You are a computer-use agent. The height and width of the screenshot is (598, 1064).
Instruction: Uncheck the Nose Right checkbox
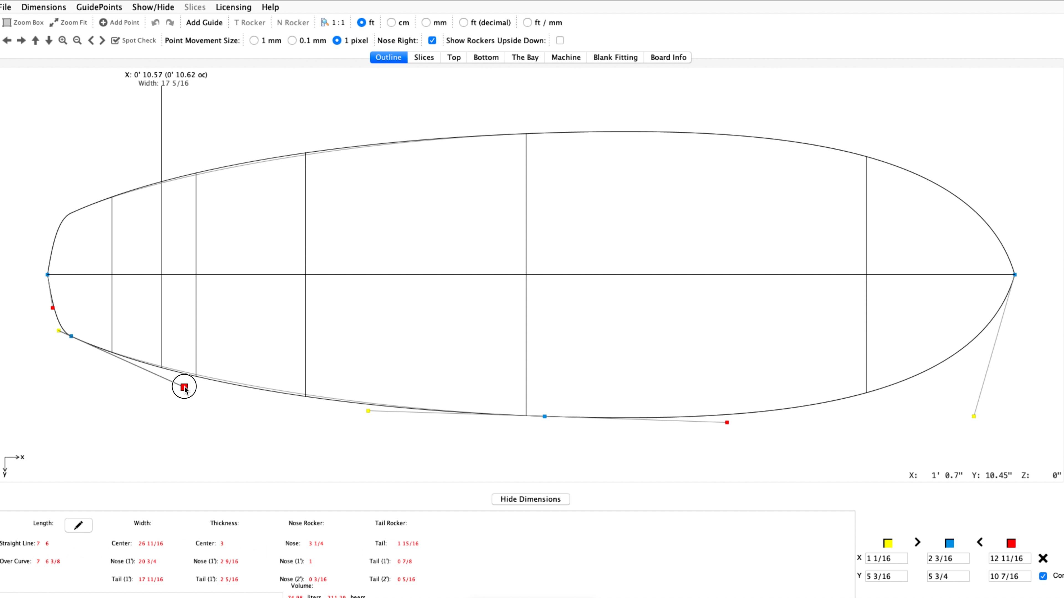[432, 40]
